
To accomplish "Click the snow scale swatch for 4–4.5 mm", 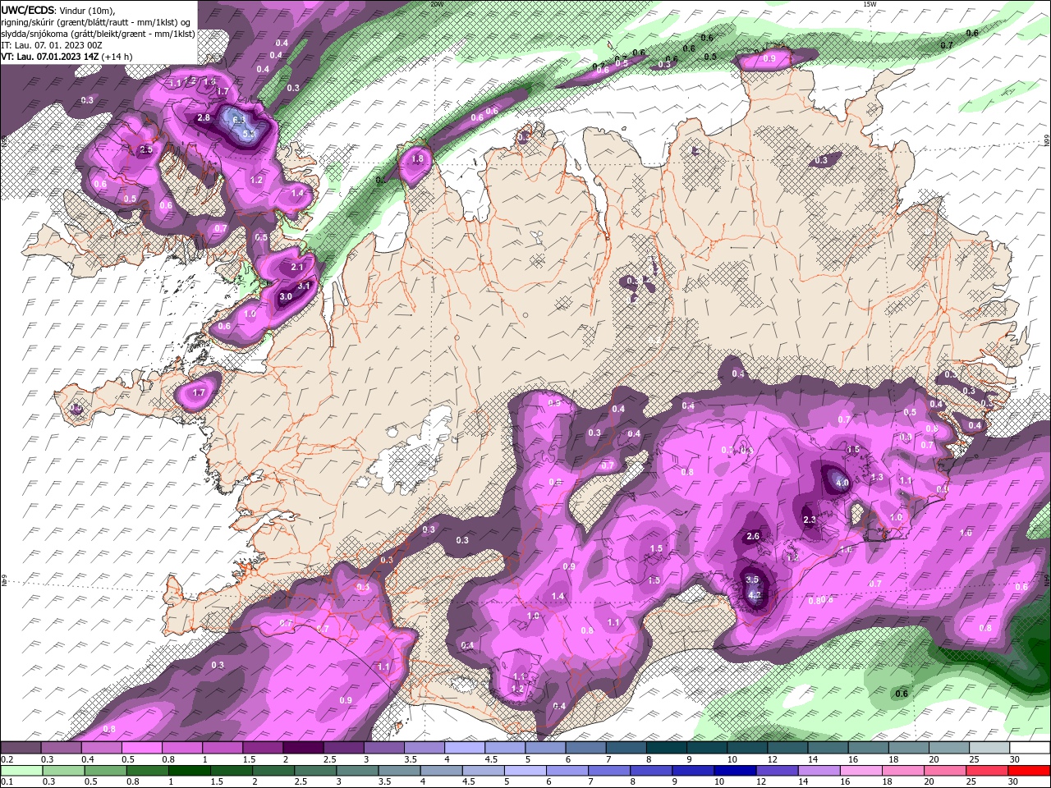I will click(x=465, y=748).
